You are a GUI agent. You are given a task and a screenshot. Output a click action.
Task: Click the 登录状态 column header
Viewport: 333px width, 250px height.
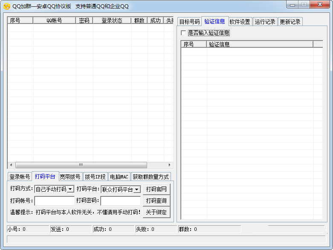pos(112,20)
